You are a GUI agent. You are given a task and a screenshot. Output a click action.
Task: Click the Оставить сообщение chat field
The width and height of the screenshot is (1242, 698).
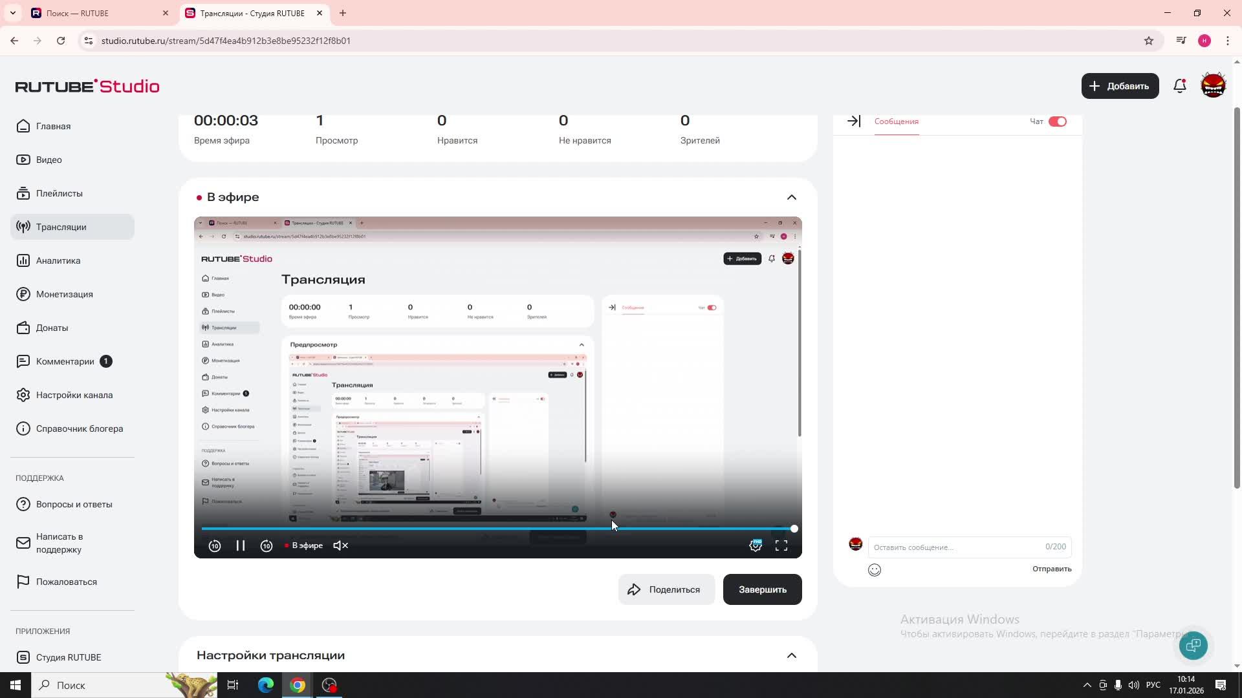click(x=957, y=547)
